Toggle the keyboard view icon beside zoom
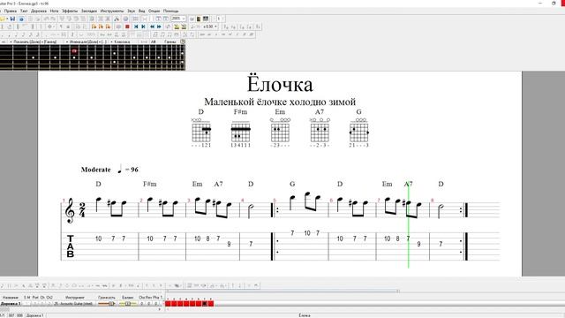The image size is (565, 318). pyautogui.click(x=206, y=19)
